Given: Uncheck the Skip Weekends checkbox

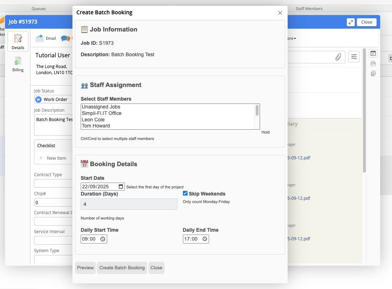Looking at the screenshot, I should (x=185, y=193).
